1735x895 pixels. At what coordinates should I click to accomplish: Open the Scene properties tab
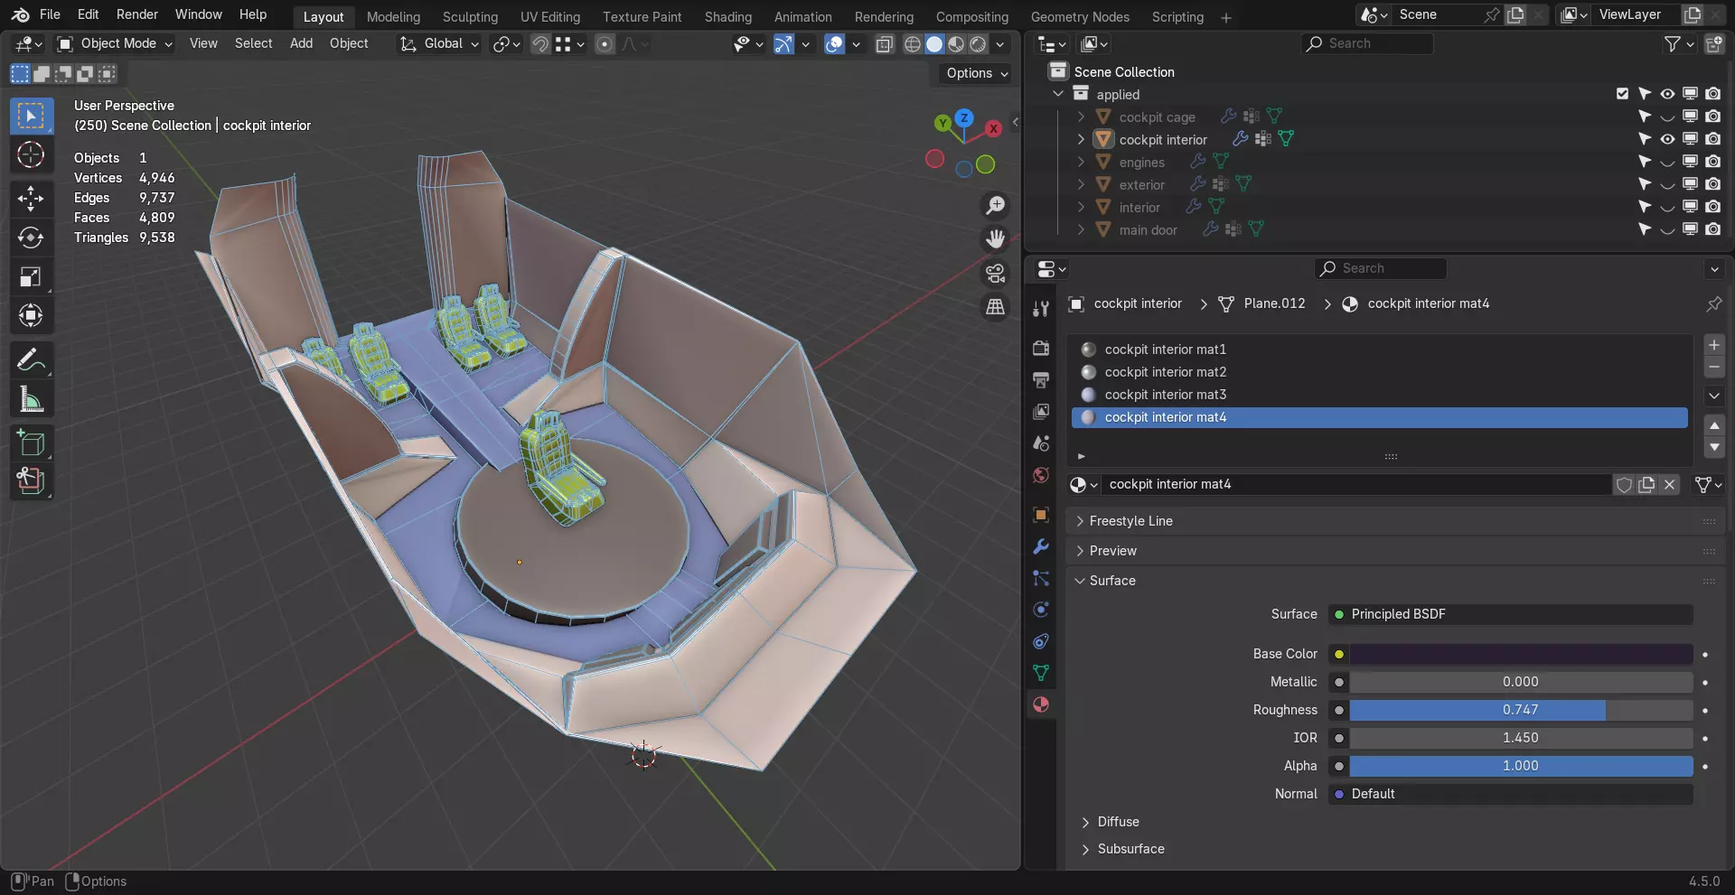pyautogui.click(x=1041, y=443)
